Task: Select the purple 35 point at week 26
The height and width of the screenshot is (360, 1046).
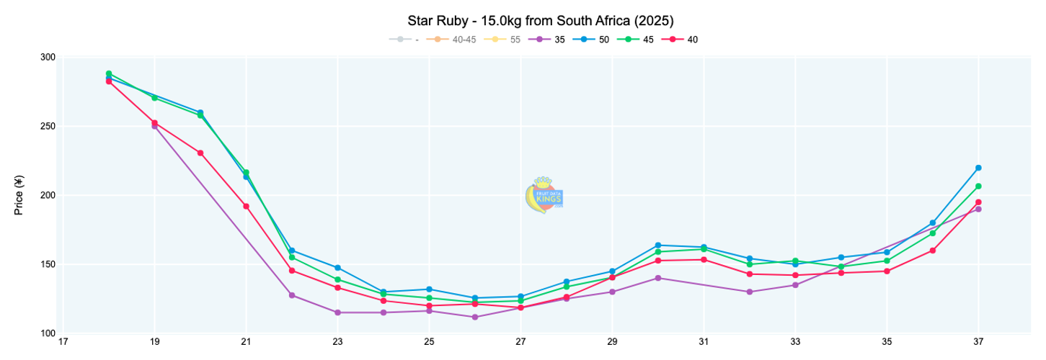Action: [474, 317]
